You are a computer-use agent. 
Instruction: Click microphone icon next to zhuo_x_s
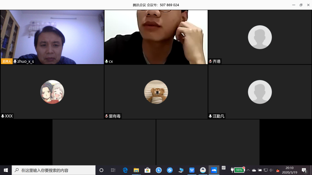tap(15, 62)
